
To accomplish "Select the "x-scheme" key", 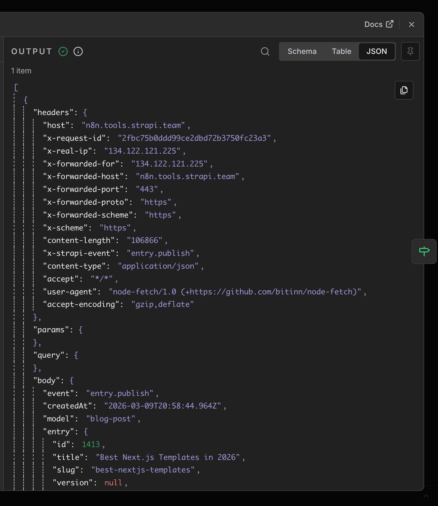I will (x=65, y=228).
